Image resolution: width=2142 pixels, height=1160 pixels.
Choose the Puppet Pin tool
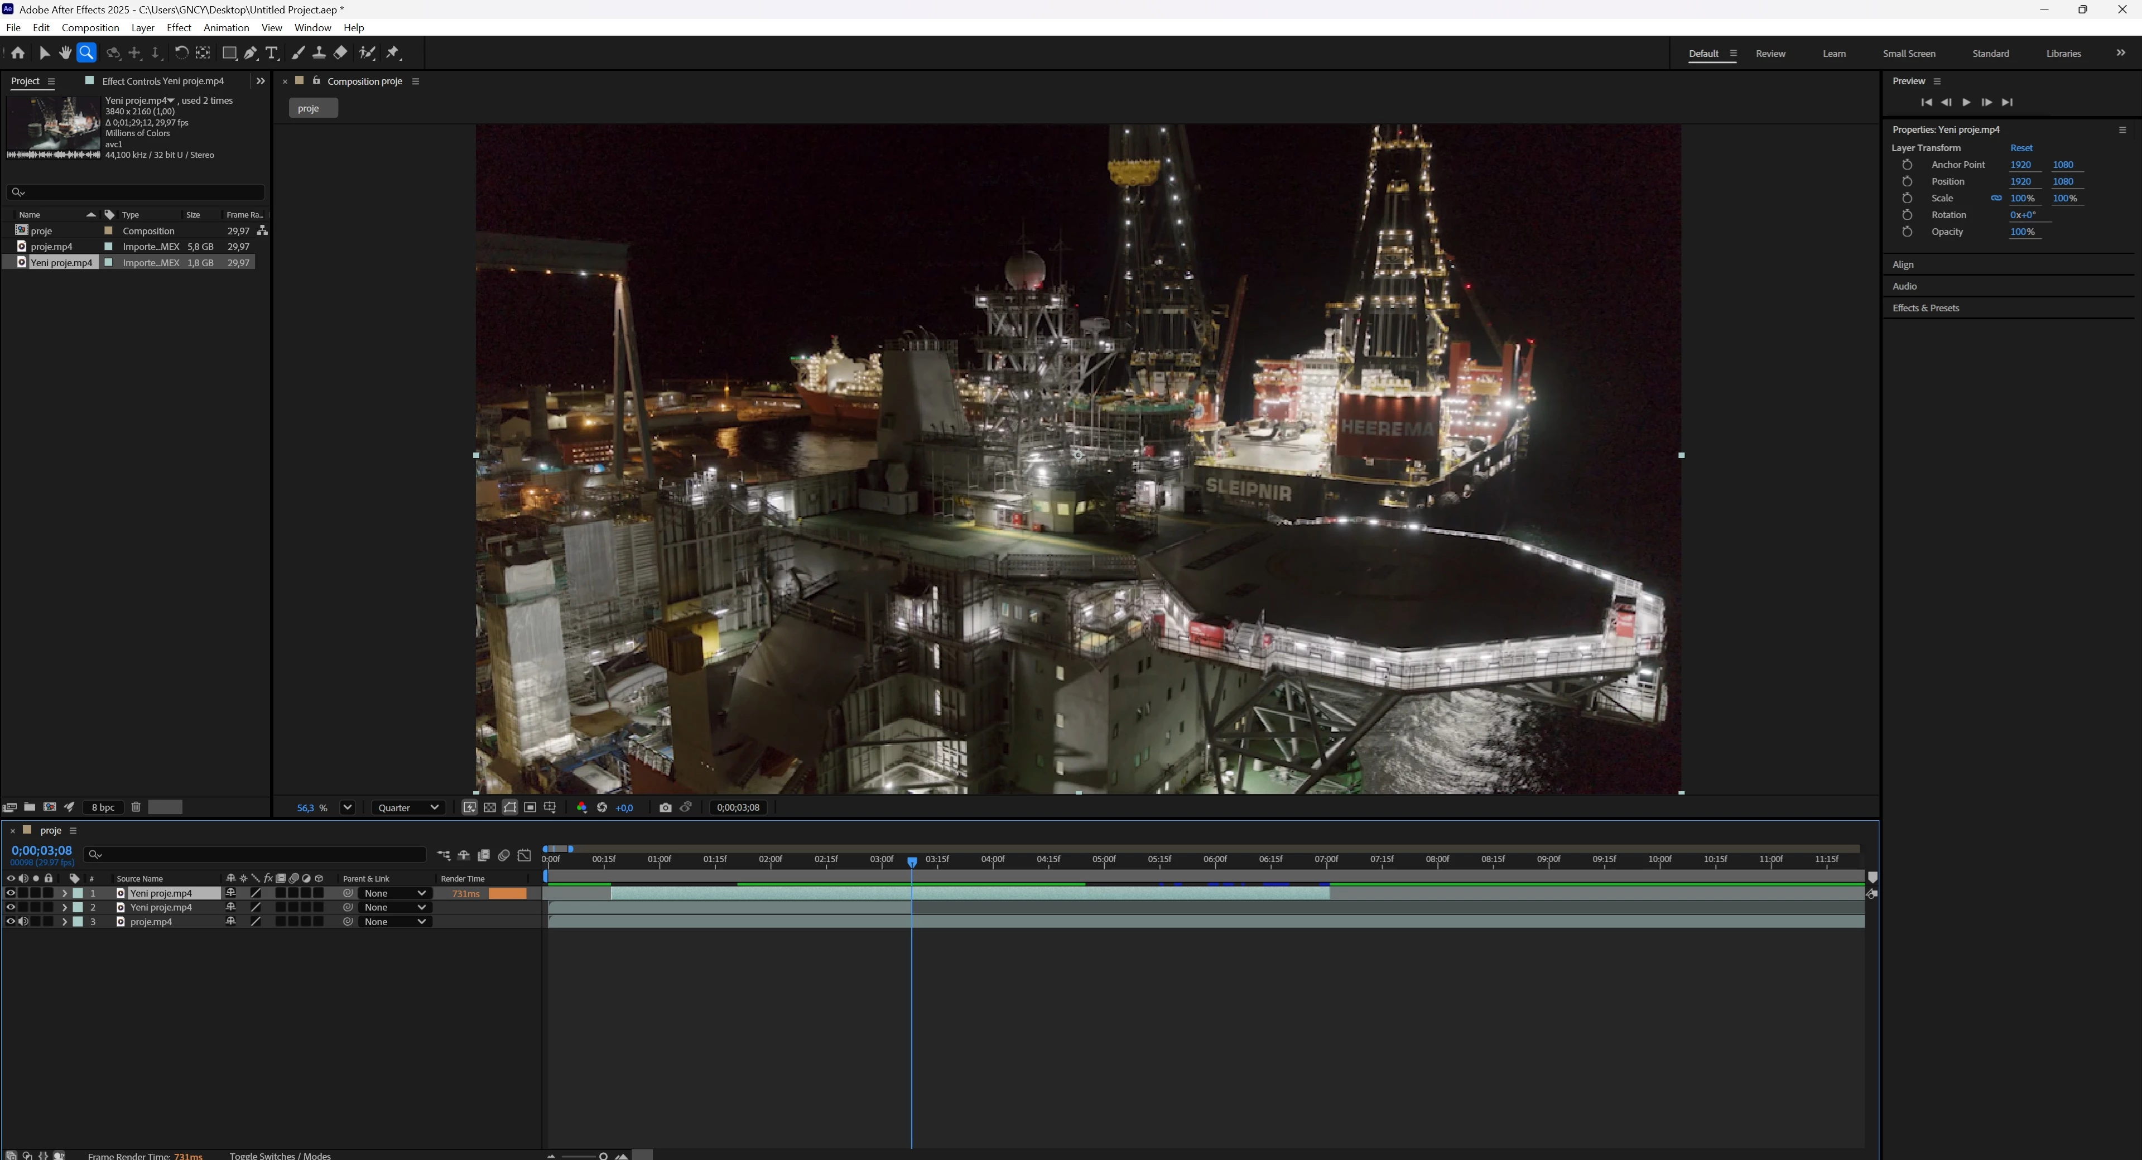393,53
